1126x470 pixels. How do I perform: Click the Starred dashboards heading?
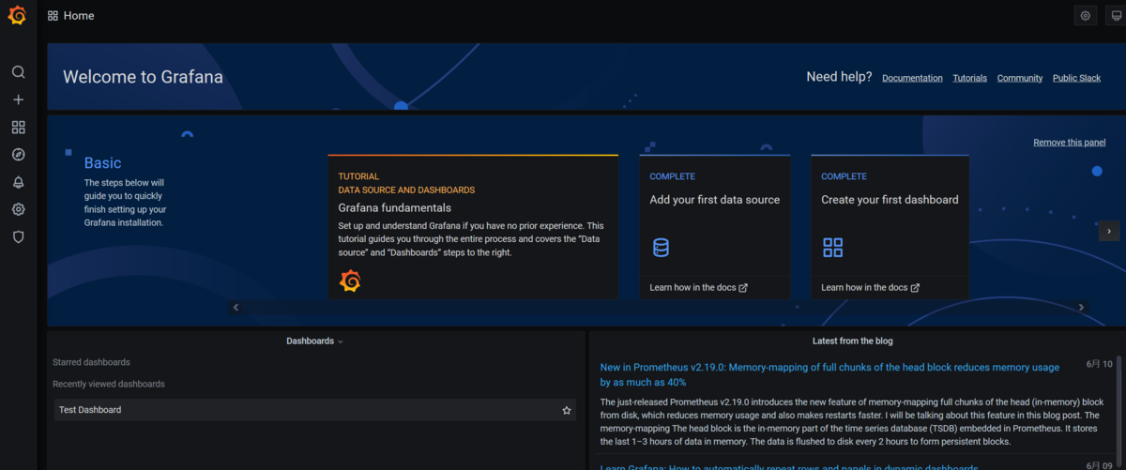[91, 362]
